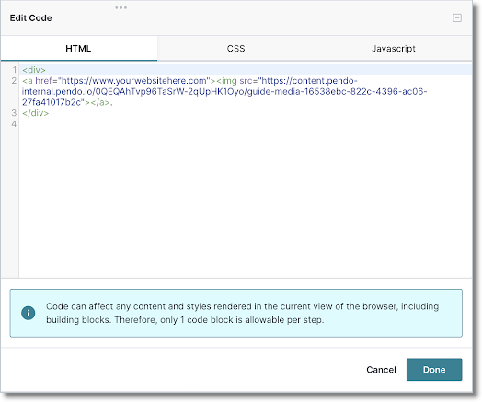482x402 pixels.
Task: Click line number 4 in gutter
Action: tap(14, 124)
